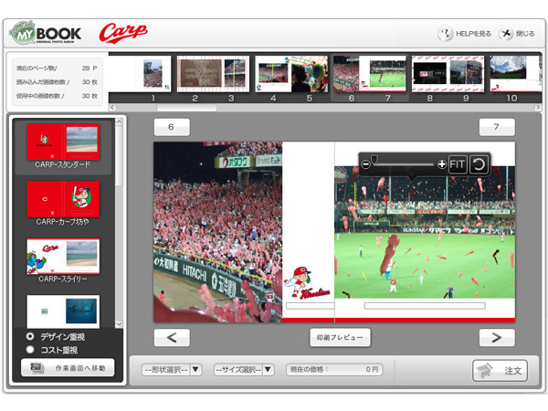The height and width of the screenshot is (411, 548).
Task: Click the page 6 label button
Action: click(x=172, y=127)
